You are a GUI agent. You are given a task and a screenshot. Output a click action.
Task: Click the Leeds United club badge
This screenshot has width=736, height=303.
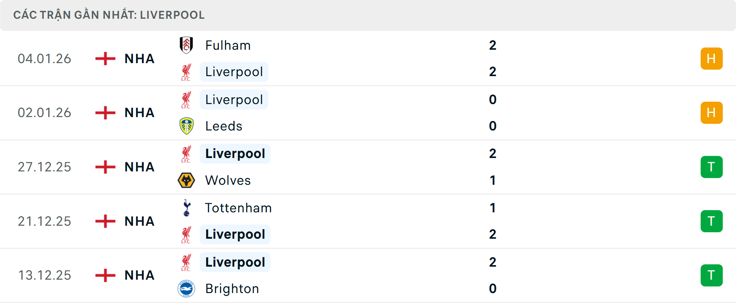click(187, 126)
